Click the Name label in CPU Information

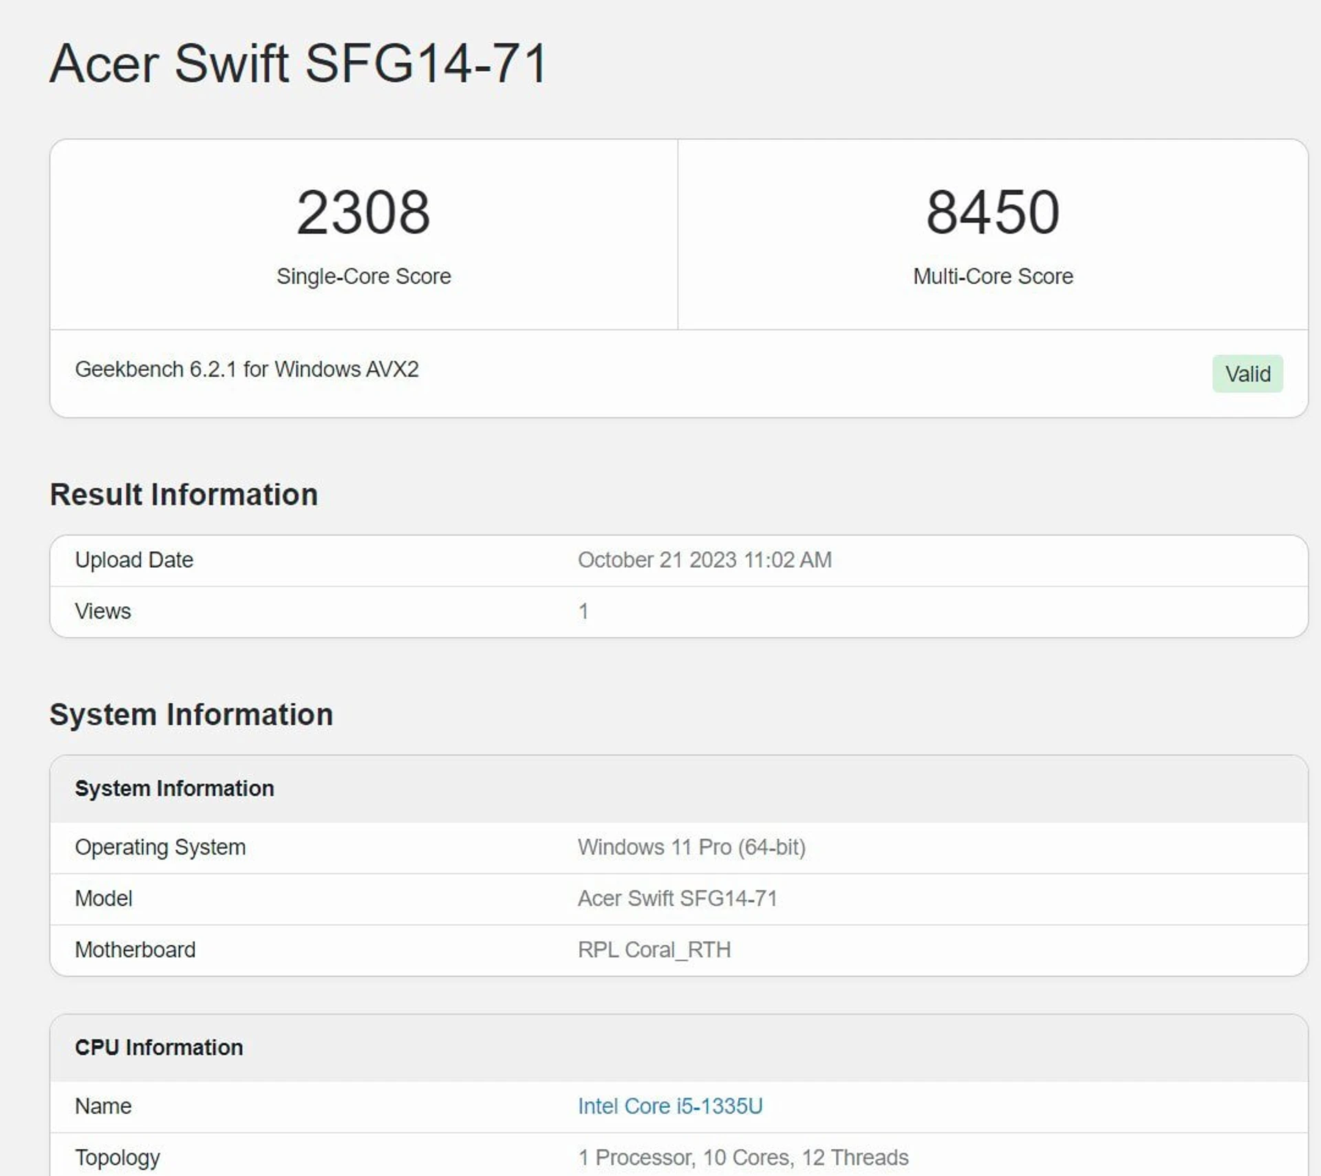103,1106
